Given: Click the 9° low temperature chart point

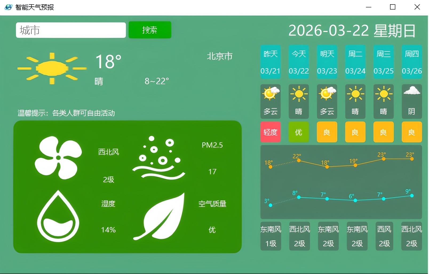Looking at the screenshot, I should pyautogui.click(x=412, y=196).
